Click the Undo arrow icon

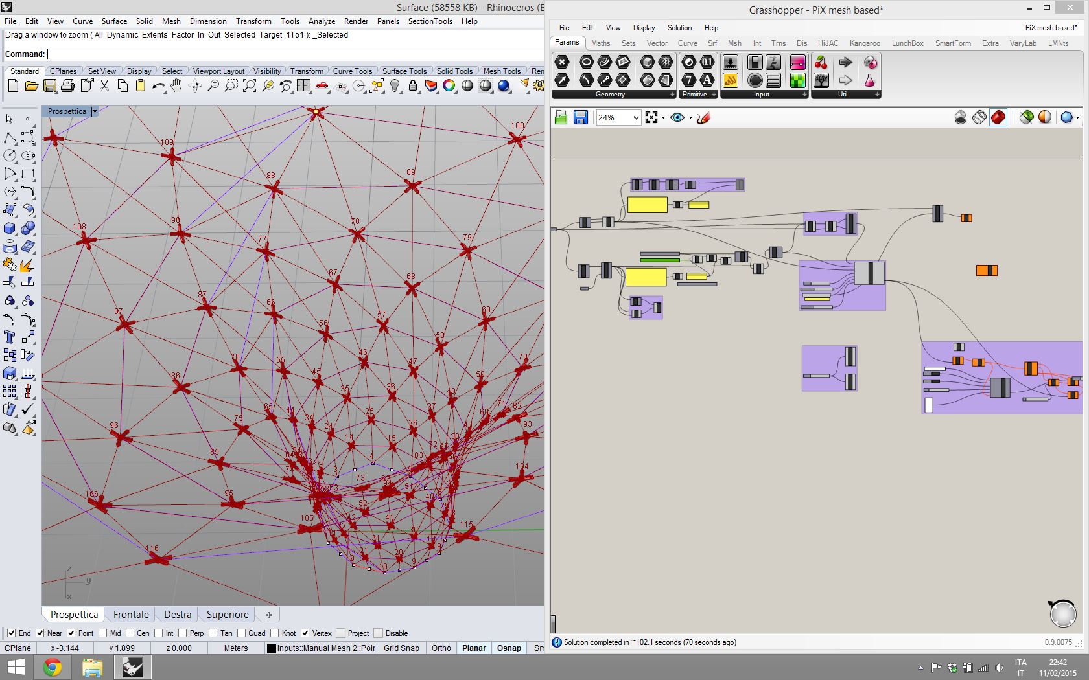coord(158,85)
